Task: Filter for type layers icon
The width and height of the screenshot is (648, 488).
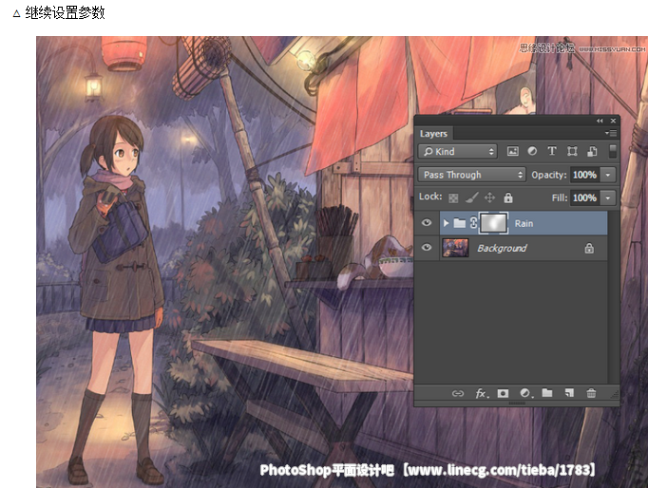Action: click(552, 151)
